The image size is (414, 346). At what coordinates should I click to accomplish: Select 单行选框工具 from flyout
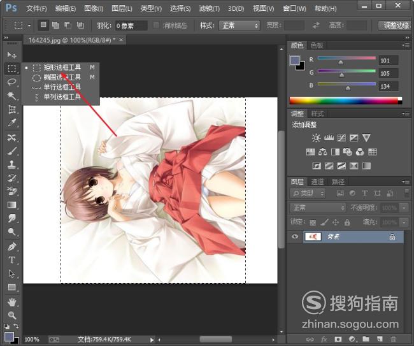tap(62, 87)
